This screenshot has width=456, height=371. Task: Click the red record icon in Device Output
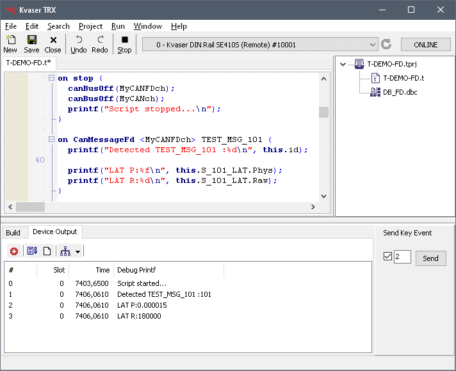click(x=14, y=251)
